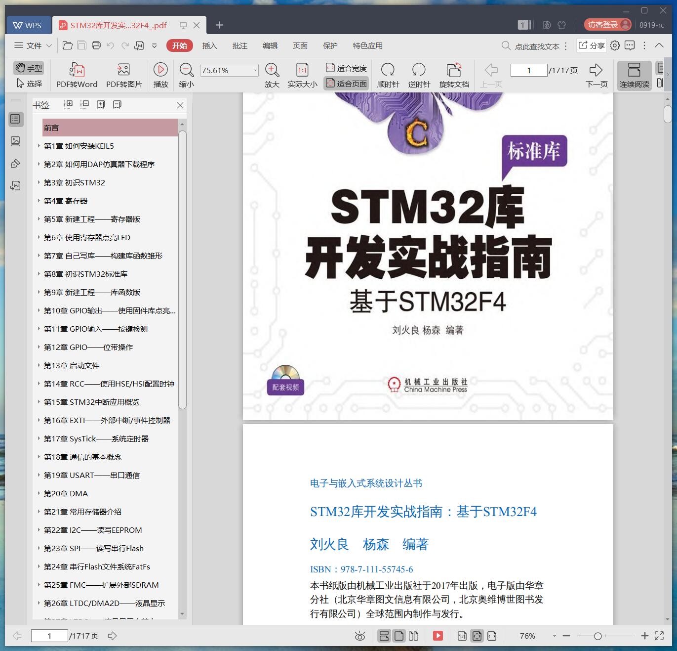
Task: Switch to the 页面 ribbon tab
Action: [x=300, y=45]
